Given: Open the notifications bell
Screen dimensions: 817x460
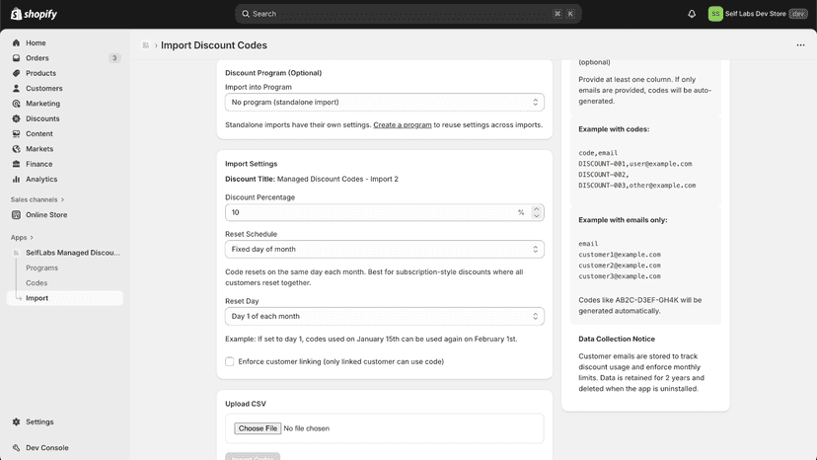Looking at the screenshot, I should click(692, 14).
